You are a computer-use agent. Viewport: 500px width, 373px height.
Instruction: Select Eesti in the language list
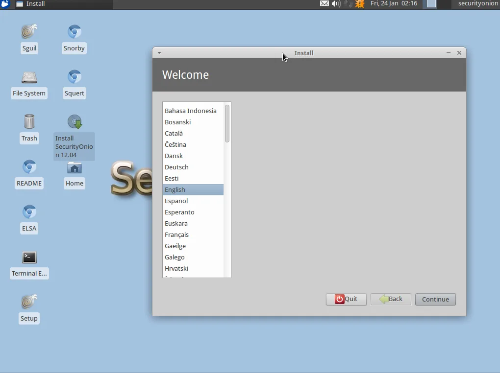click(193, 178)
